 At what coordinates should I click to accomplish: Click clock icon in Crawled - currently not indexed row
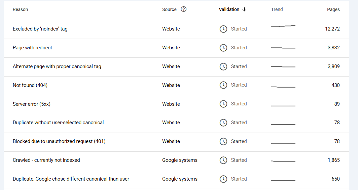click(223, 160)
